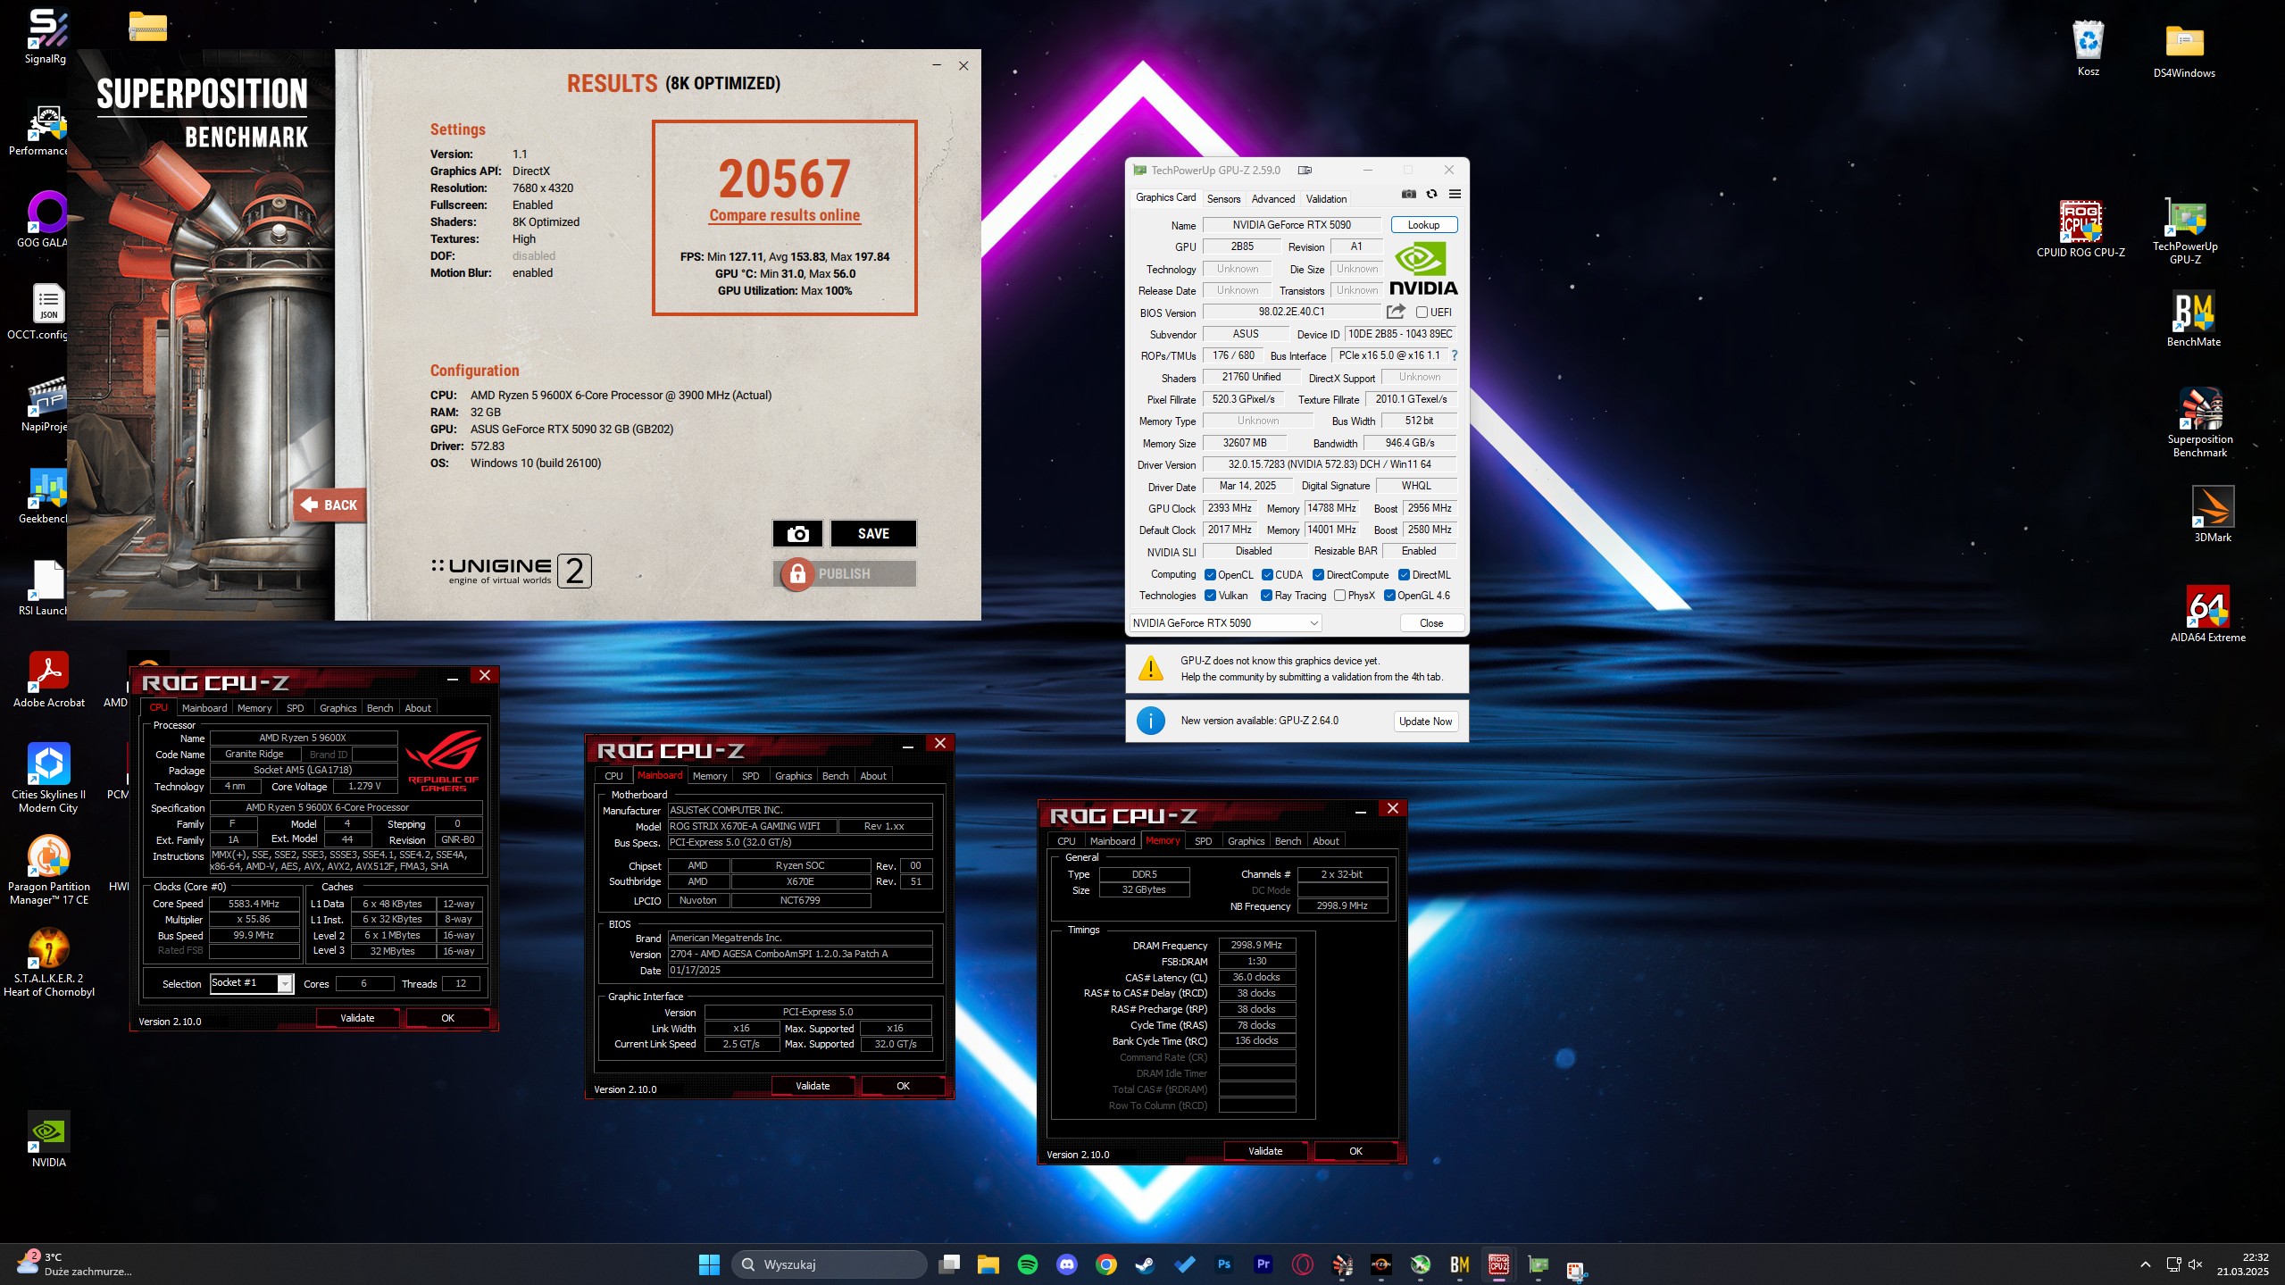Toggle the OpenCL checkbox in GPU-Z
Image resolution: width=2285 pixels, height=1285 pixels.
click(x=1210, y=575)
